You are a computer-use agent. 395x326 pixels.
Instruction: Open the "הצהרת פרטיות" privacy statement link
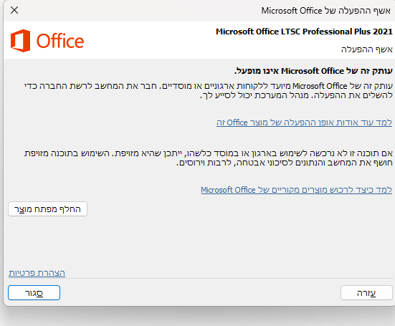coord(37,273)
